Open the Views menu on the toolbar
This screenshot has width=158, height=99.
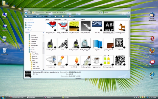point(39,16)
